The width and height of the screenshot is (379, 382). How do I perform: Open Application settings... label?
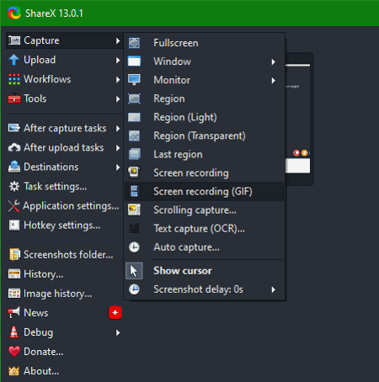click(71, 206)
